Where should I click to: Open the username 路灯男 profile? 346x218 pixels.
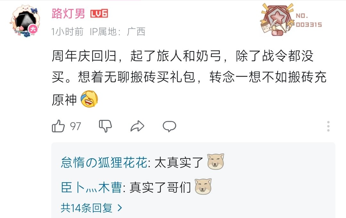click(x=68, y=14)
